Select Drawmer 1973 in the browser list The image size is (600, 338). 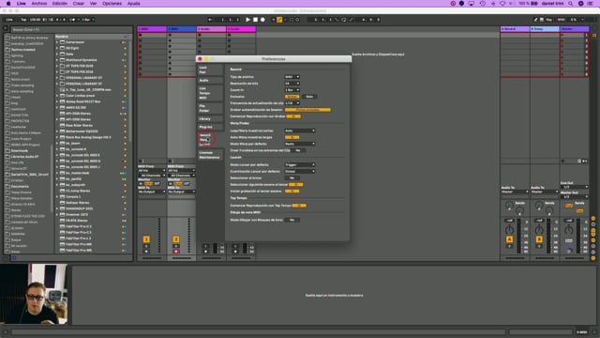[77, 215]
